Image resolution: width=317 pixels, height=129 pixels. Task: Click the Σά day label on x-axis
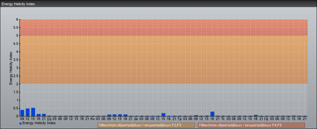coord(49,119)
